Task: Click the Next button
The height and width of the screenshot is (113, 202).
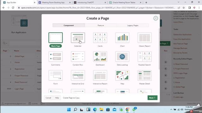Action: tap(152, 98)
